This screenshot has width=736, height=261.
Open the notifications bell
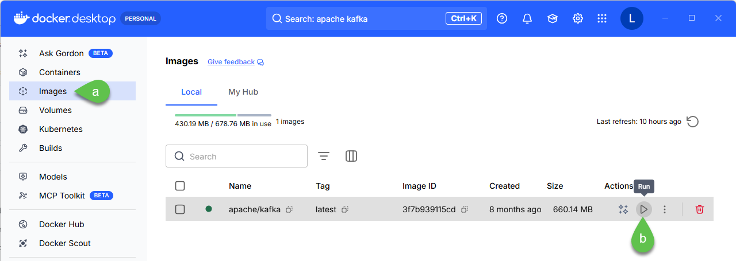click(x=527, y=18)
